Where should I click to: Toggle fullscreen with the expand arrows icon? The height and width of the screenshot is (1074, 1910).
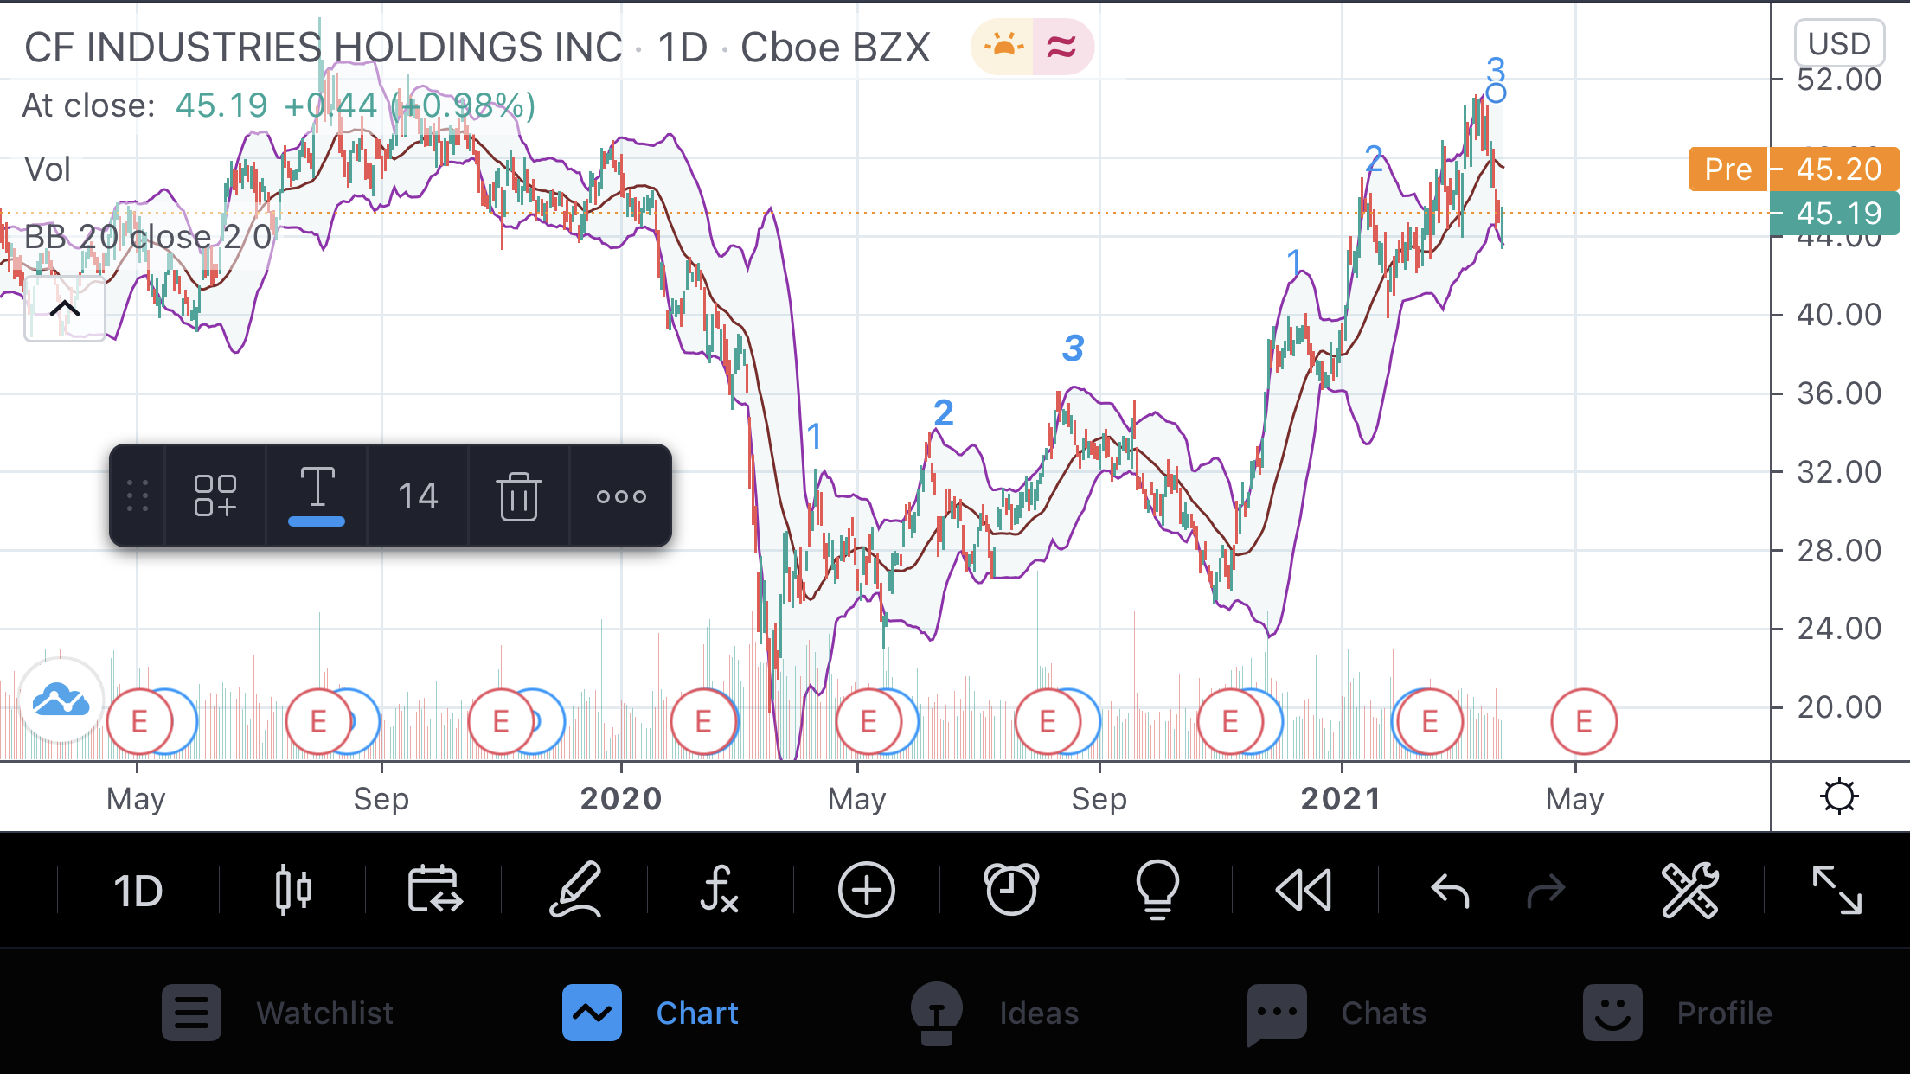(x=1836, y=890)
